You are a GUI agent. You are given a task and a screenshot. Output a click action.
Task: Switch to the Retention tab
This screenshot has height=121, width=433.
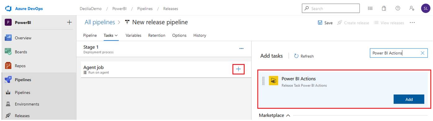(157, 35)
